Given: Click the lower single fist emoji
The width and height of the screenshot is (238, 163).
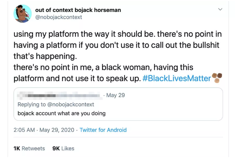Looking at the screenshot, I should (x=217, y=80).
